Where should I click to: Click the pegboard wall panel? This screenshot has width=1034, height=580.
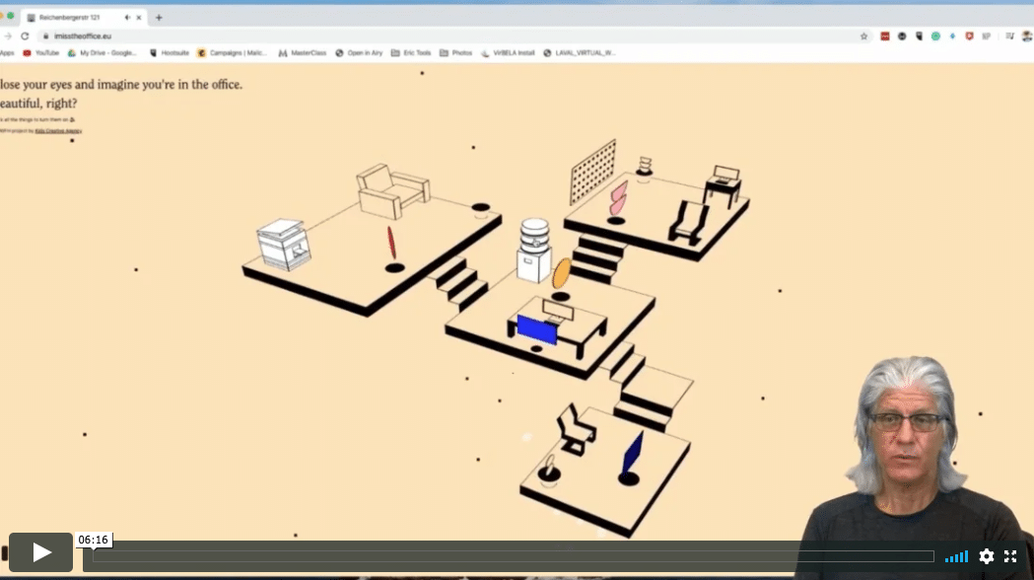[x=592, y=172]
